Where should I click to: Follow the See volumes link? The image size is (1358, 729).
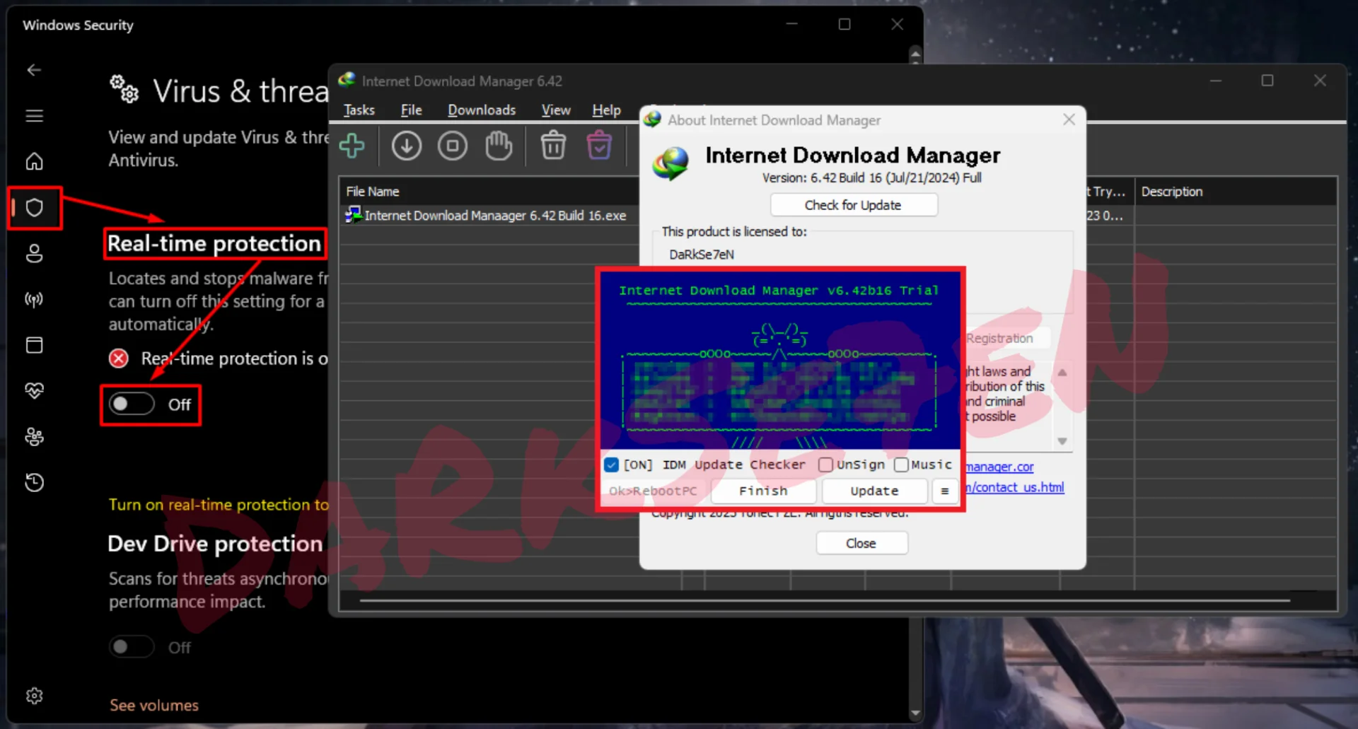(x=154, y=705)
